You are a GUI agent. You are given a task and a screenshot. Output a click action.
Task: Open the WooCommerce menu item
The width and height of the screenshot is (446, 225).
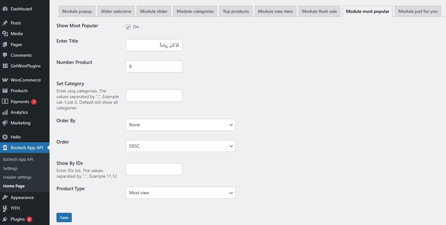tap(25, 80)
